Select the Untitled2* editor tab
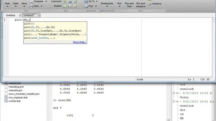Viewport: 216px width, 121px height. pos(29,15)
